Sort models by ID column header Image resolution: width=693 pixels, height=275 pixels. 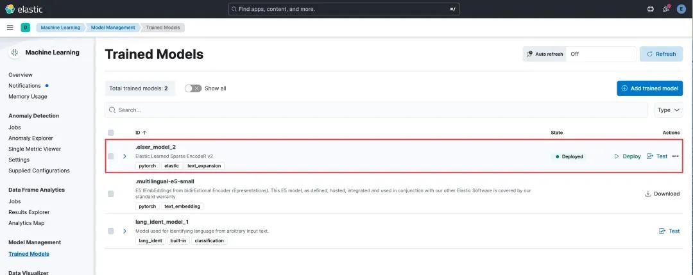(x=141, y=133)
